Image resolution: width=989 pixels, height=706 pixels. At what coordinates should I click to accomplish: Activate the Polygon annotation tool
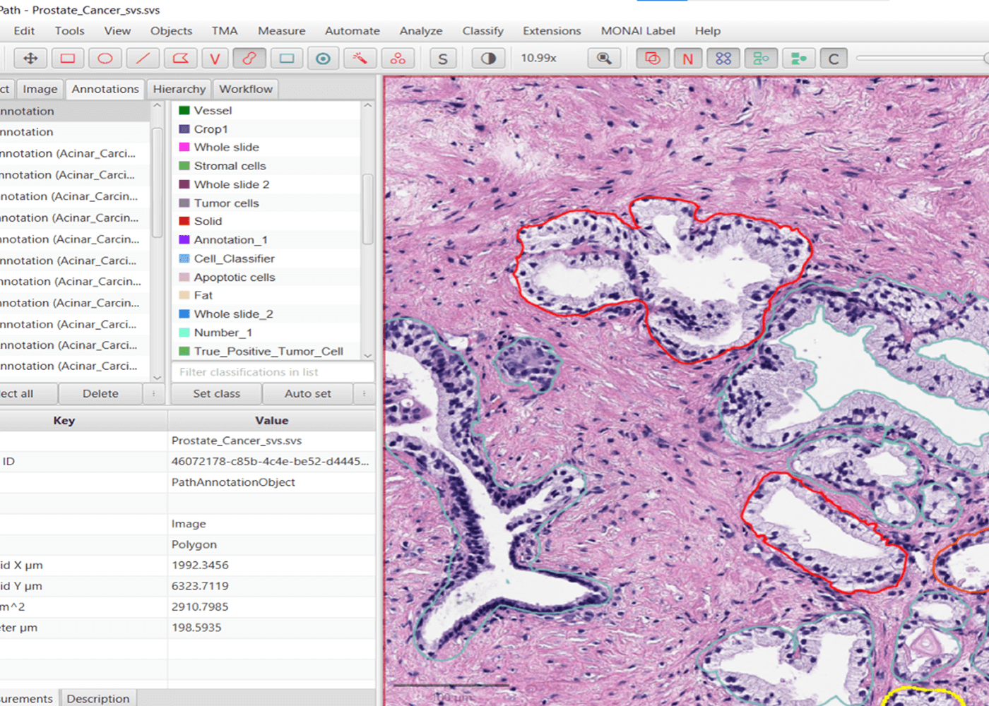pos(180,58)
